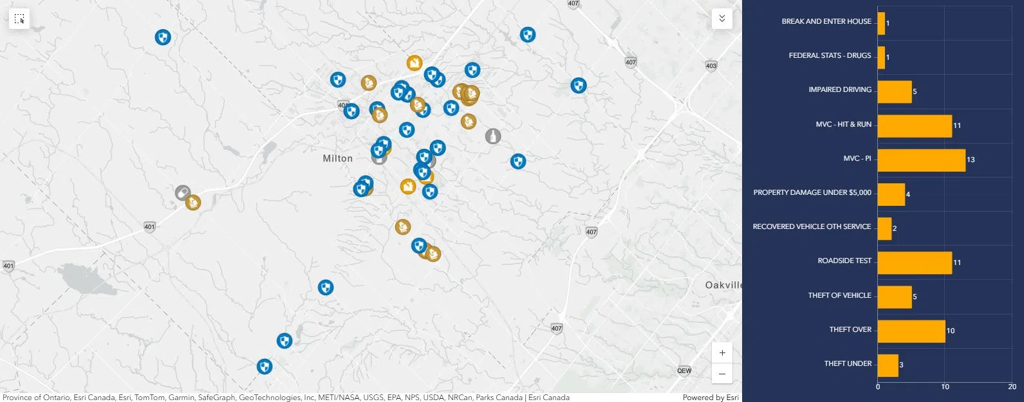Click the MVC - HIT & RUN bar
1024x402 pixels.
pos(914,126)
